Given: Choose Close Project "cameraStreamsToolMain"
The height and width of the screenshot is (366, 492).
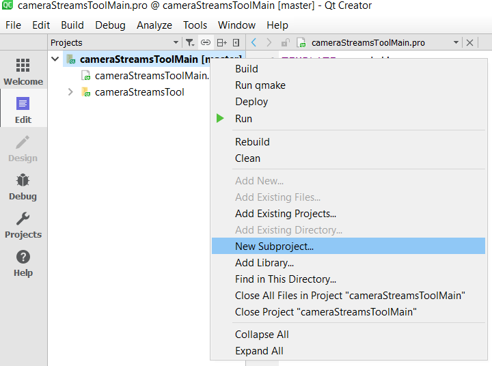Looking at the screenshot, I should (348, 312).
